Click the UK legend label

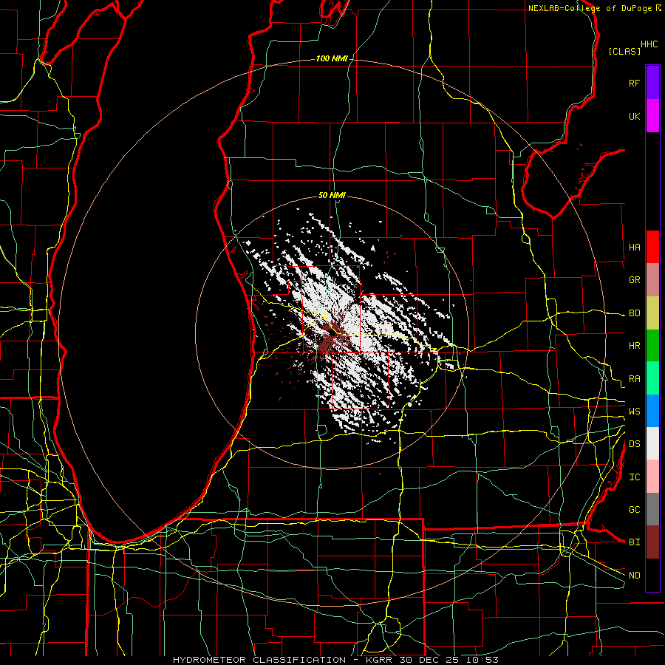(634, 116)
